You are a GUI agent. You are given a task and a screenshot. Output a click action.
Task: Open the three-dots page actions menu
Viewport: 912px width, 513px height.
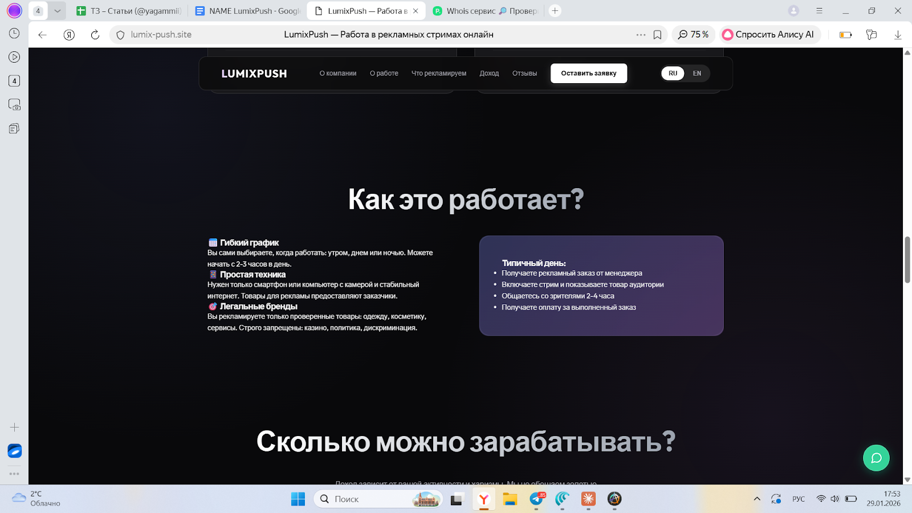(641, 35)
